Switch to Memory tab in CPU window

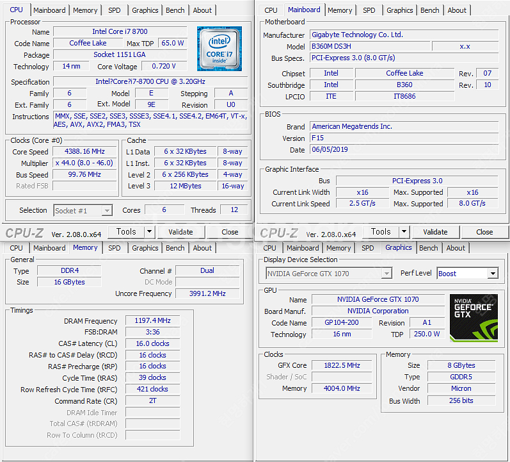coord(85,10)
